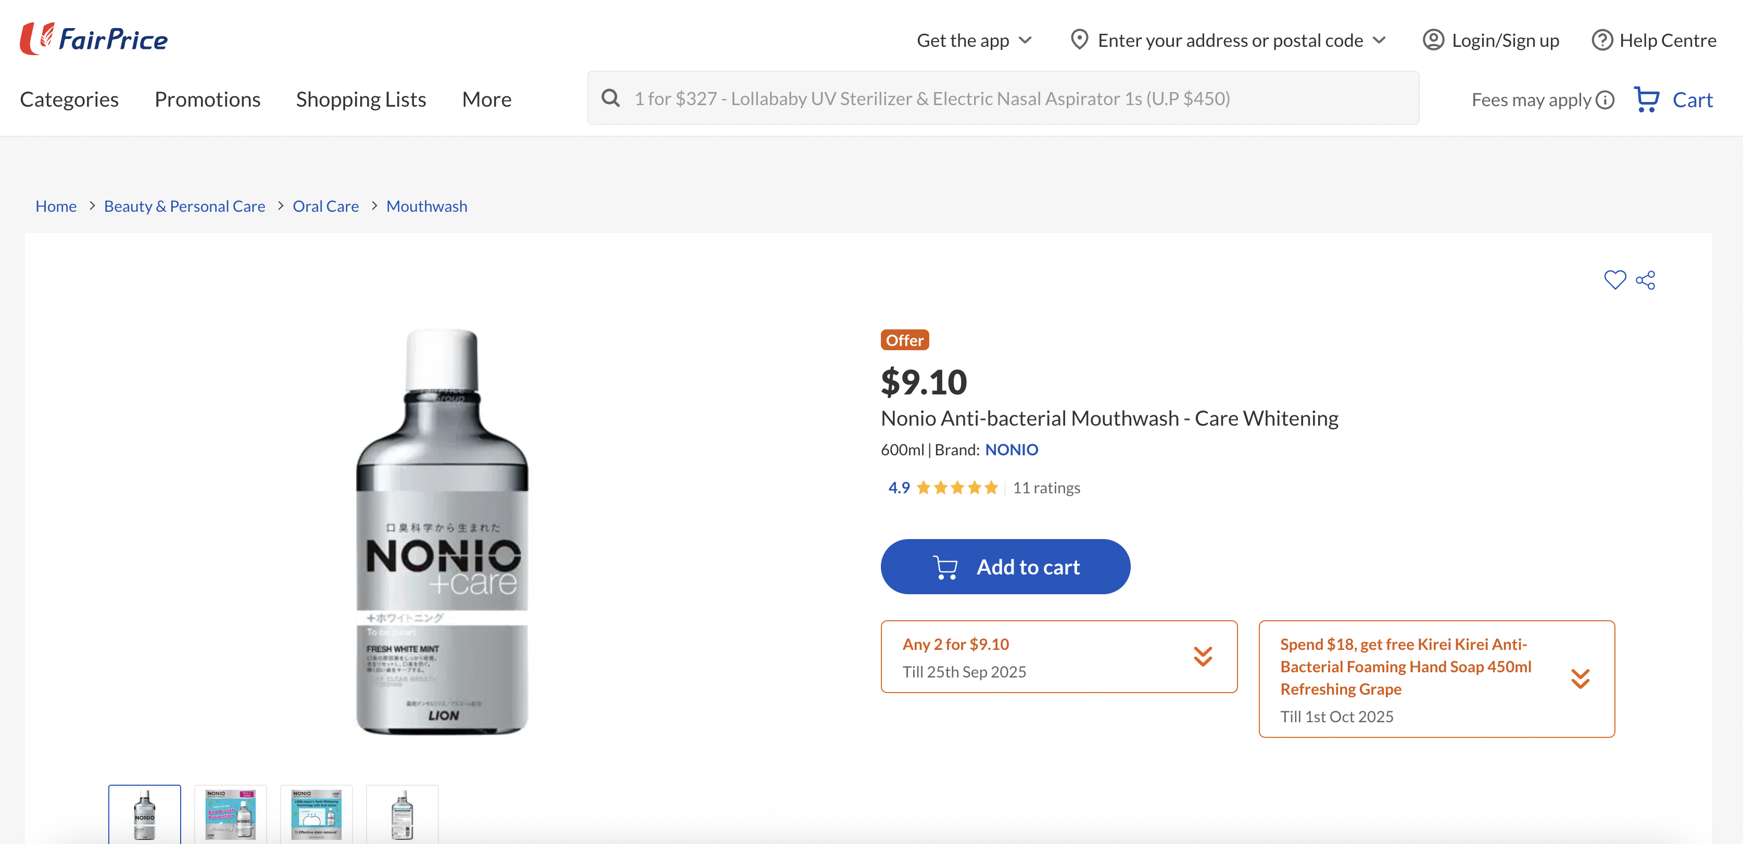This screenshot has width=1743, height=844.
Task: Open the Promotions menu item
Action: click(207, 99)
